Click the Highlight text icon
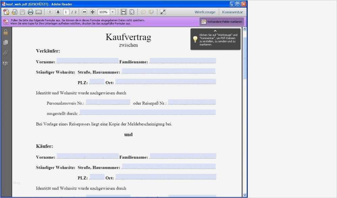337x198 pixels. 151,12
